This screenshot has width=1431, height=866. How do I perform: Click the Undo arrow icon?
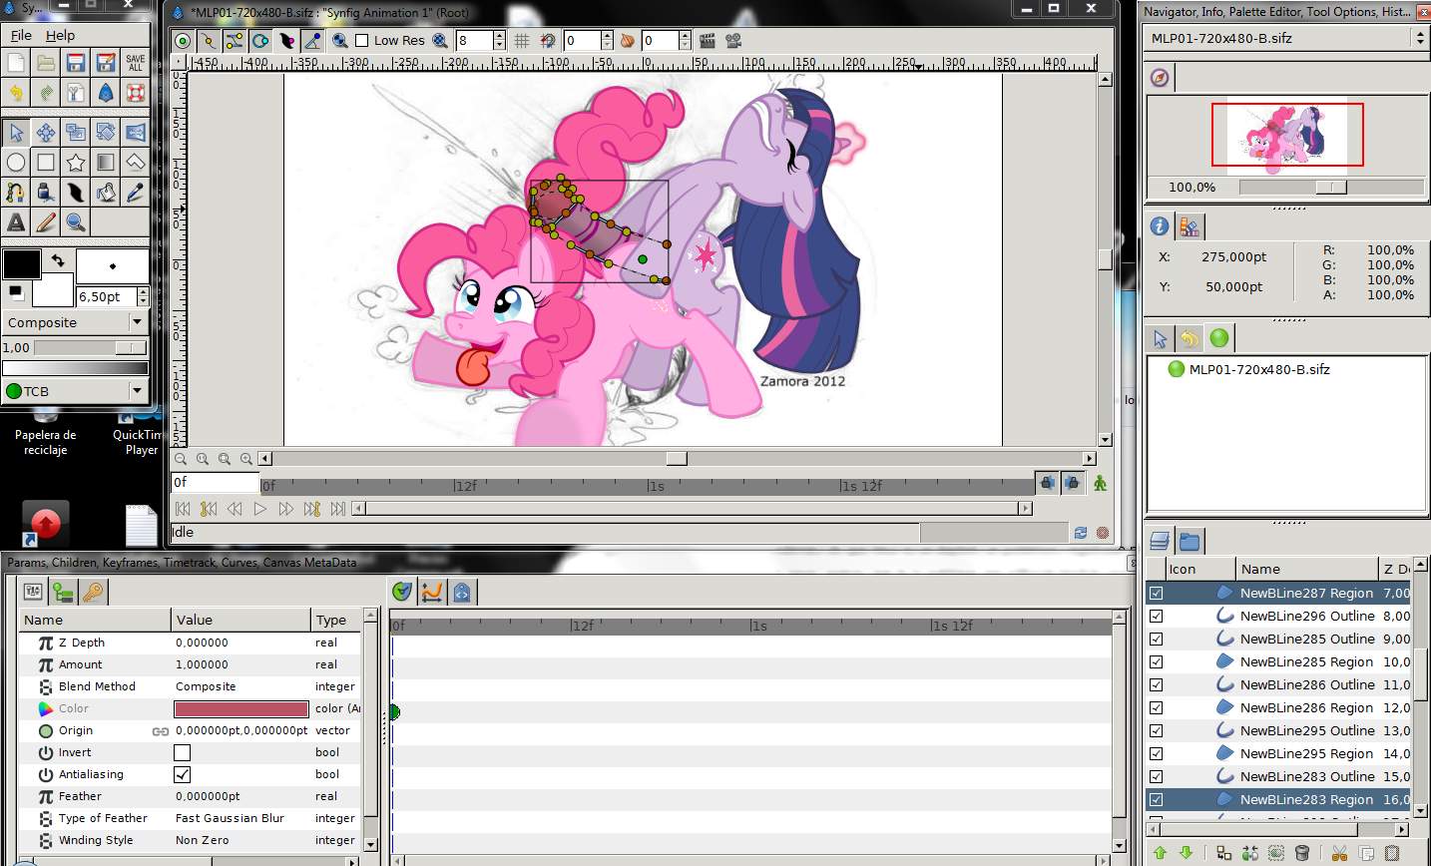(16, 93)
